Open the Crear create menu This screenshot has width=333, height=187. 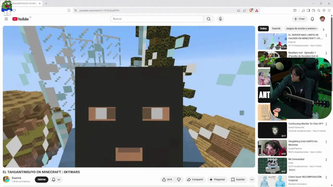pyautogui.click(x=299, y=19)
